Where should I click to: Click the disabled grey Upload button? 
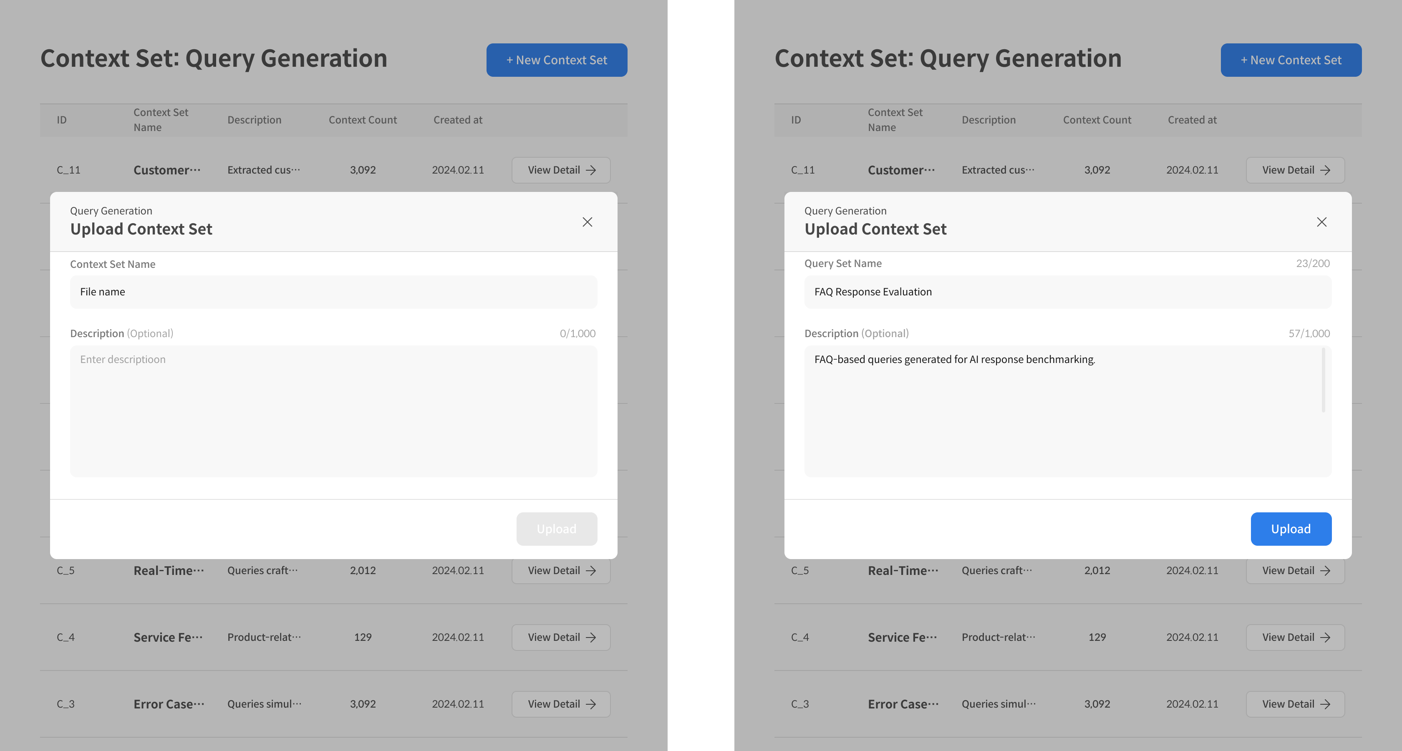click(x=556, y=529)
